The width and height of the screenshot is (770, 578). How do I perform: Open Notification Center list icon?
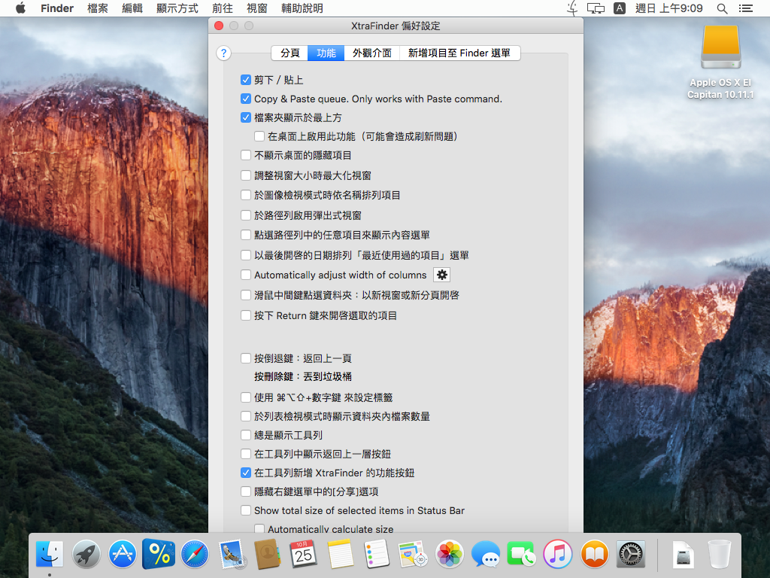[x=746, y=8]
